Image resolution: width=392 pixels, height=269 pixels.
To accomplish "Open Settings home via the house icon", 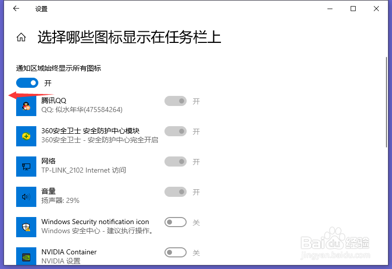I will tap(21, 37).
